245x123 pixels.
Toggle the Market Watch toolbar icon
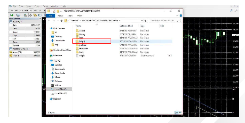point(25,15)
